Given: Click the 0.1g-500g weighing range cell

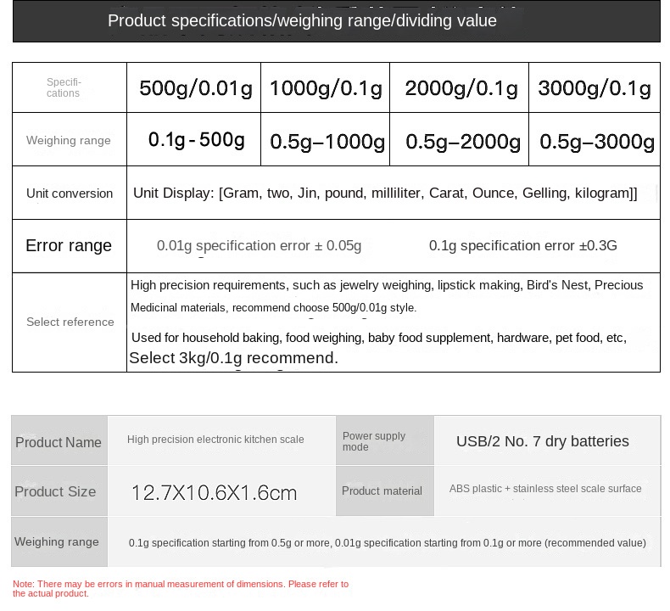Looking at the screenshot, I should (196, 139).
